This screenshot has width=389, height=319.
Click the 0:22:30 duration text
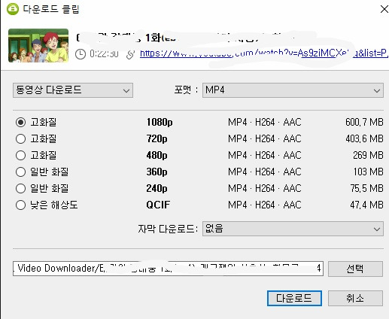[x=104, y=54]
